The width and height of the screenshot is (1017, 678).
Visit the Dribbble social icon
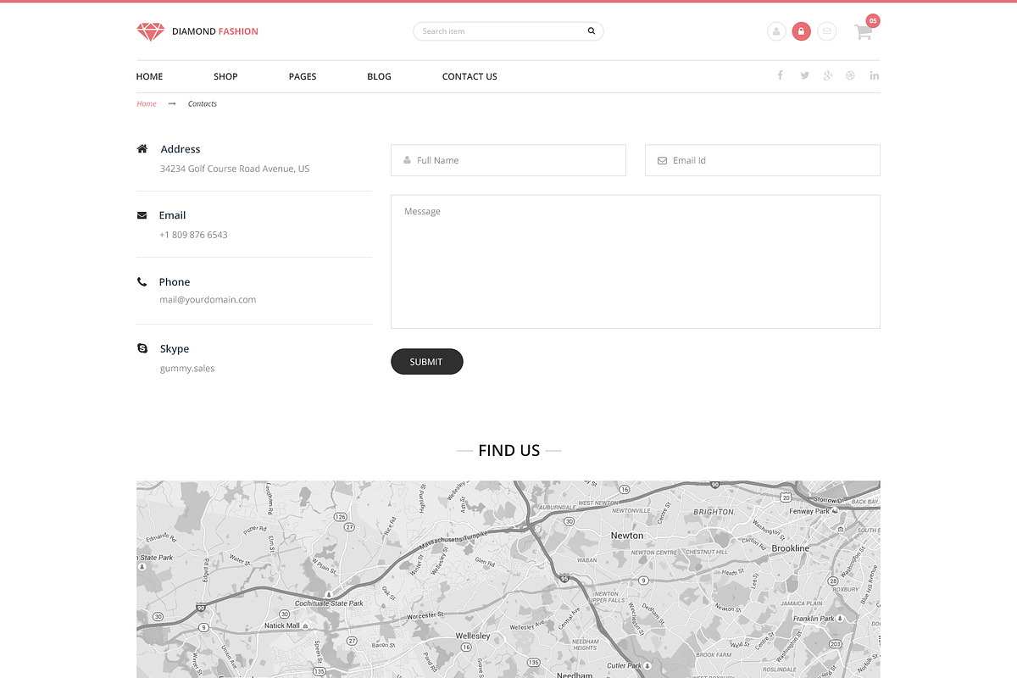(x=850, y=75)
